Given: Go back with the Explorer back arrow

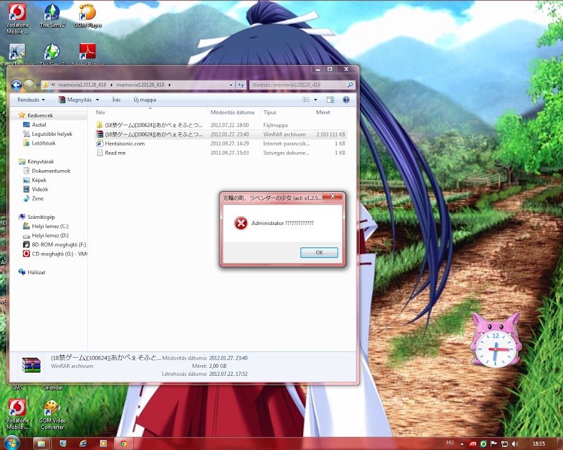Looking at the screenshot, I should click(16, 85).
